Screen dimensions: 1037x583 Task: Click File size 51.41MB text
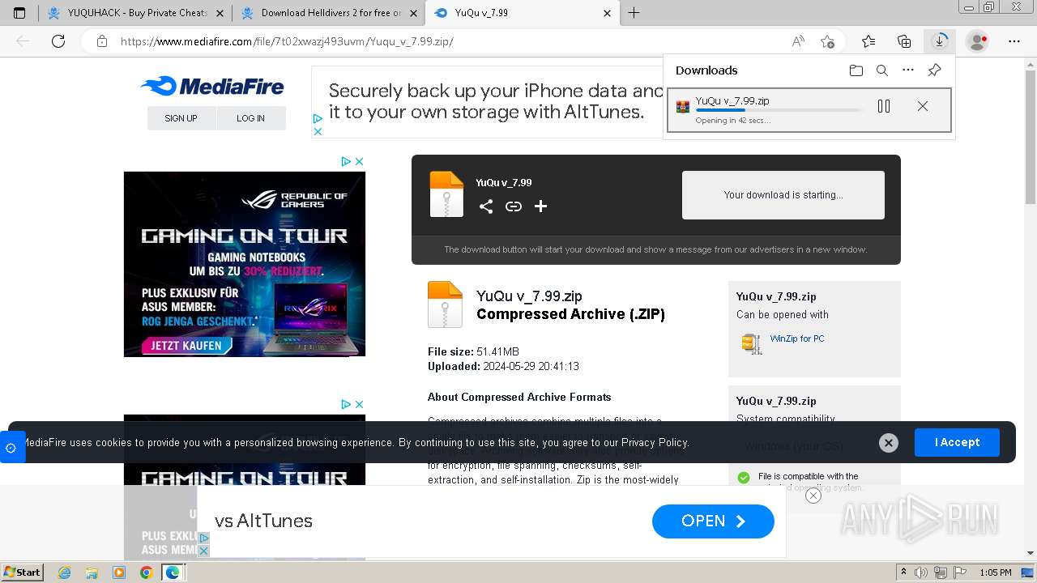pos(474,352)
